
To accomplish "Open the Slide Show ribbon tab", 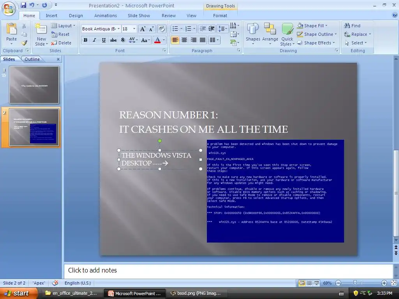I will click(x=139, y=16).
